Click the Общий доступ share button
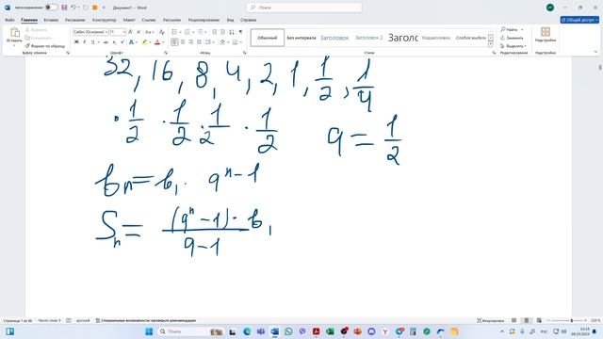603x339 pixels. point(579,20)
